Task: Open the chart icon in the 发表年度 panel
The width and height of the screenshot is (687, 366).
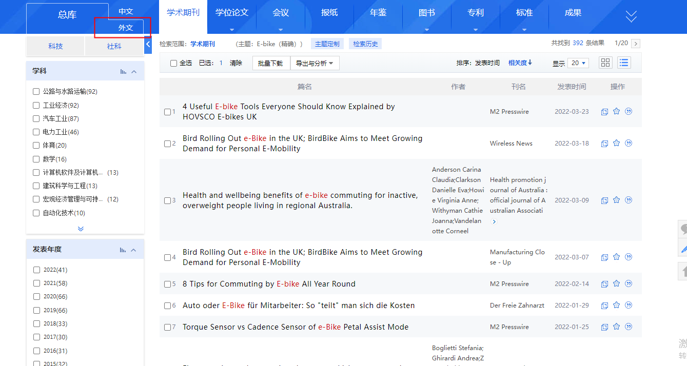Action: 123,250
